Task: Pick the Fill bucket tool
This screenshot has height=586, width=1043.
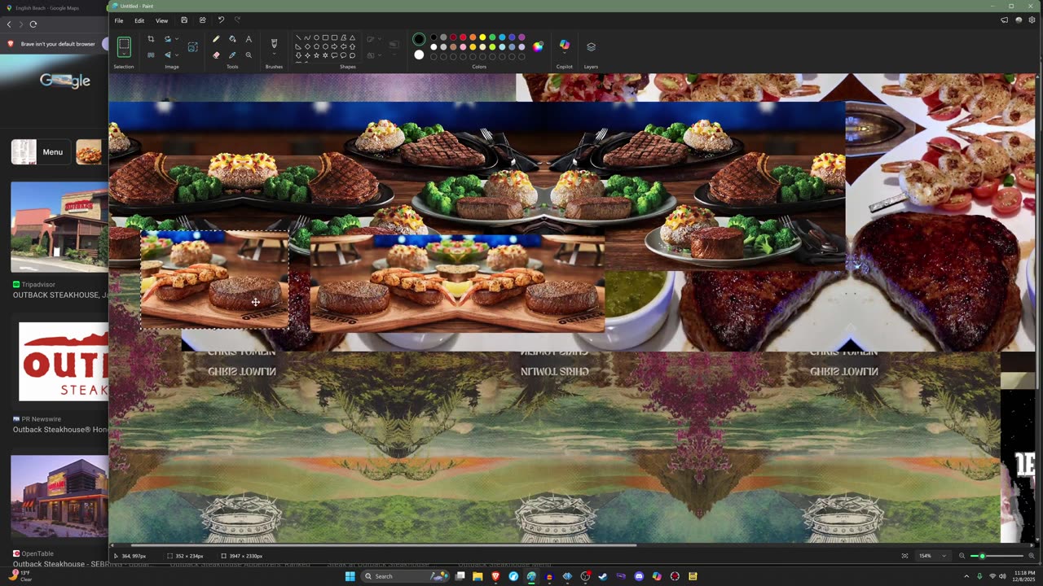Action: coord(232,39)
